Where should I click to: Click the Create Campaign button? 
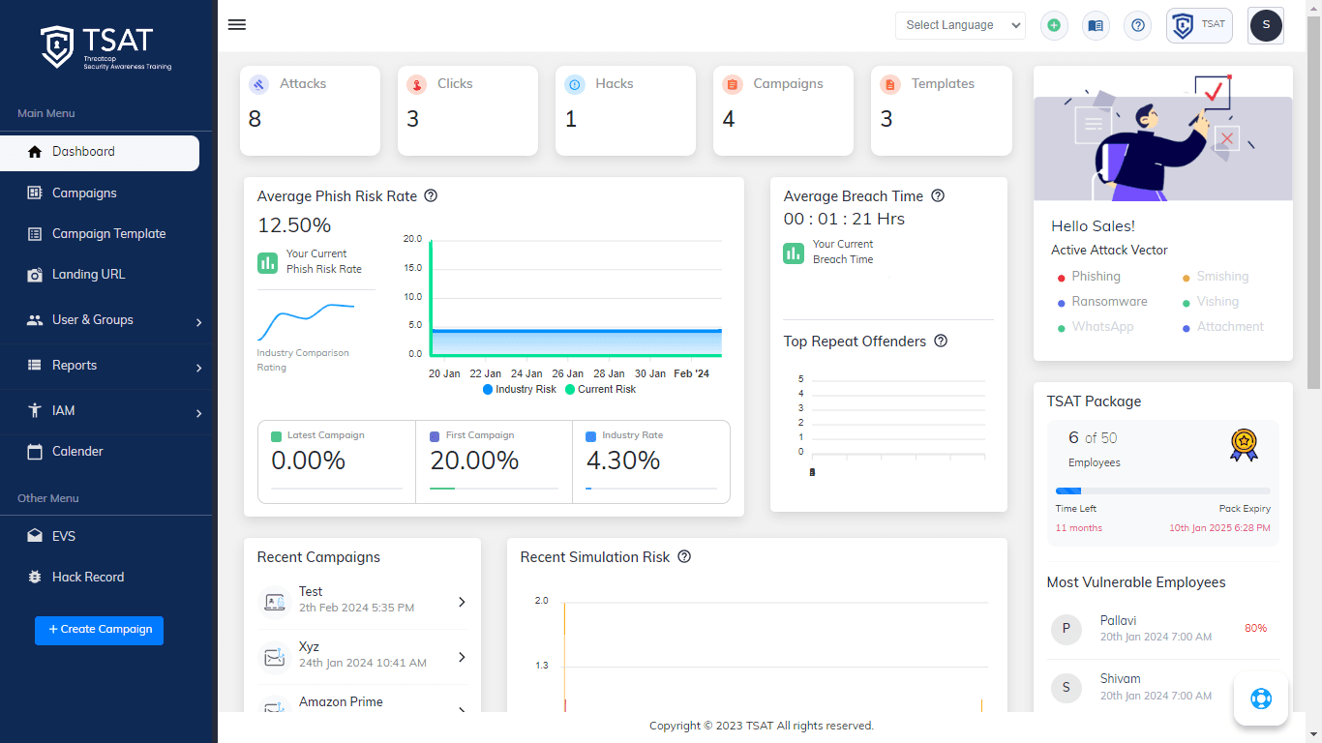tap(99, 630)
